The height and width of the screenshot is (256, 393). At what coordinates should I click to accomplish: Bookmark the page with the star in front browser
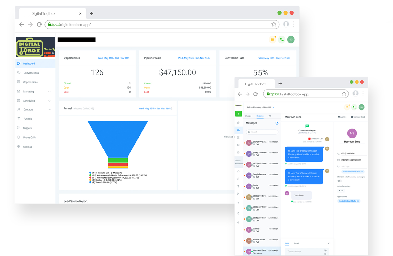pos(344,94)
